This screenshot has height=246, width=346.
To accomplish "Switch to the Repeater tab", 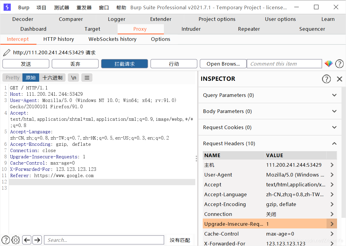I will point(249,29).
